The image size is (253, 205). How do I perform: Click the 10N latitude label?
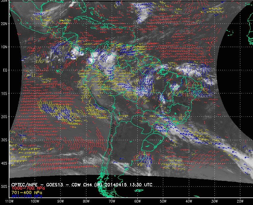[x=4, y=47]
